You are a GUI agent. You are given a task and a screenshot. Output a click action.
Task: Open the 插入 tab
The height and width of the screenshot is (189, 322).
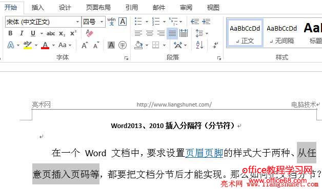tap(38, 8)
